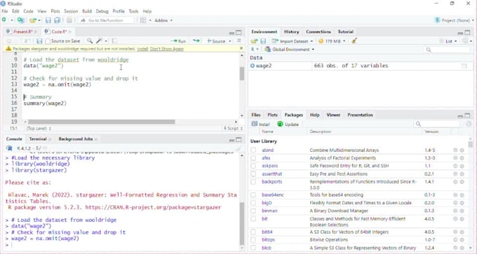Minimize the Packages pane
Screen dimensions: 477x254
tap(460, 116)
